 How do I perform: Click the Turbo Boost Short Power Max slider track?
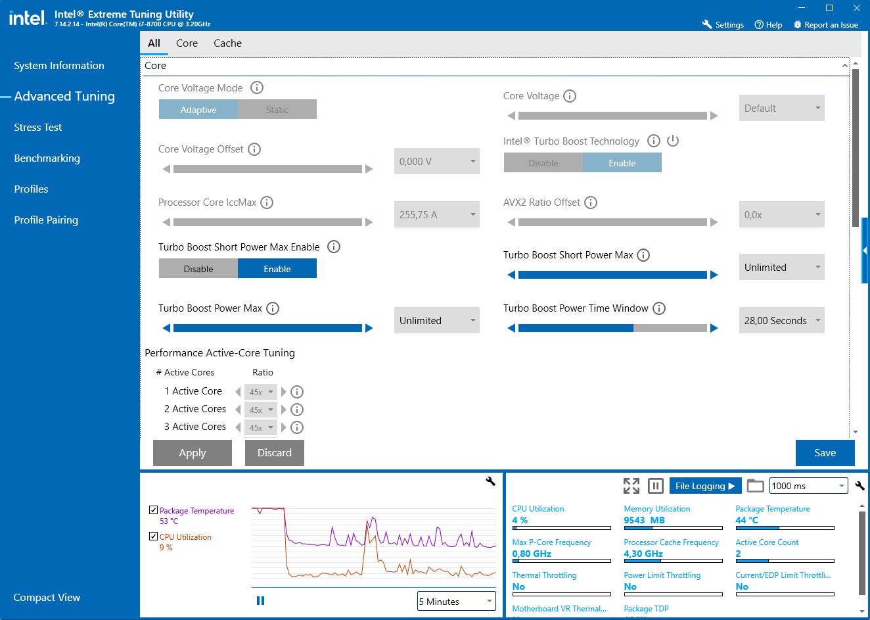pos(612,275)
